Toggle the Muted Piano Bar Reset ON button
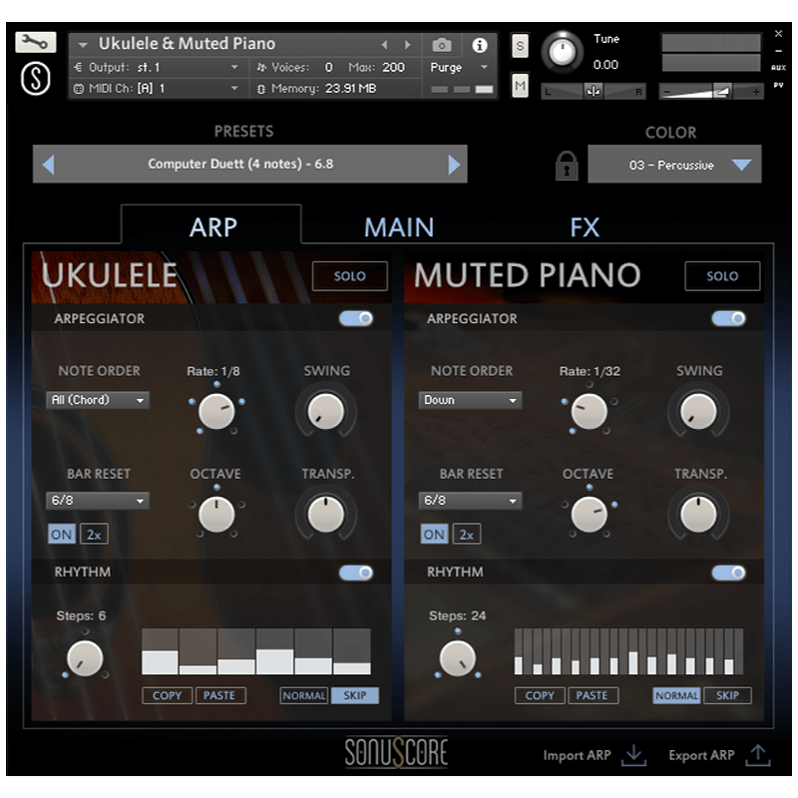Viewport: 798px width, 798px height. (x=434, y=534)
